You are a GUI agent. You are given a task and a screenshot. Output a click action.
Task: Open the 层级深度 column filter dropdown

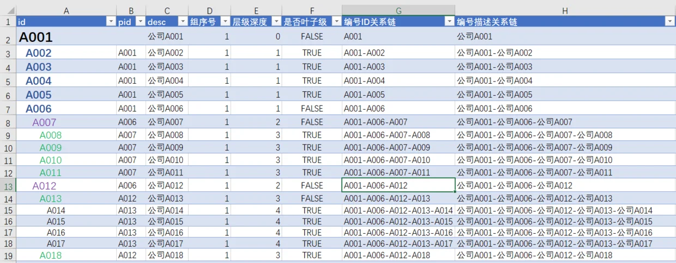coord(276,22)
